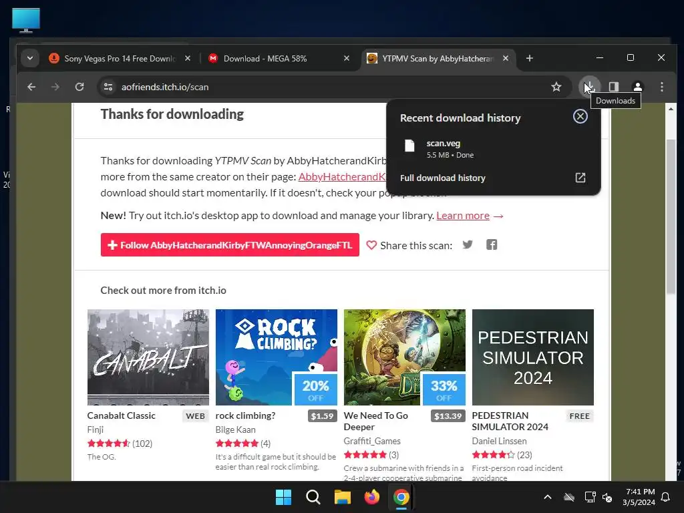Share this scan on Facebook
Screen dimensions: 684x513
coord(492,244)
